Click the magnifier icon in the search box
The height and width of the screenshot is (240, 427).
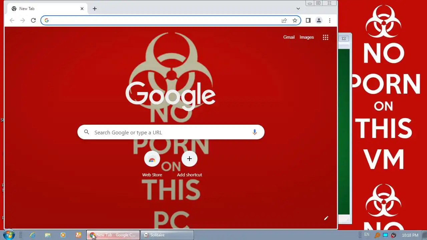(x=87, y=132)
